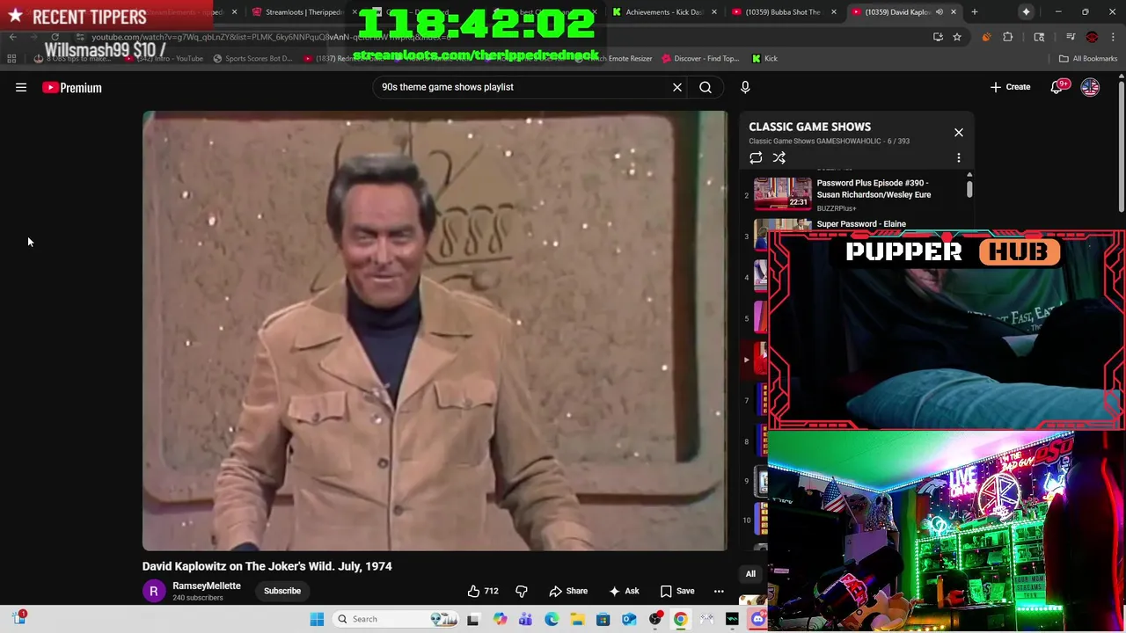
Task: Like the video with 712 likes
Action: pyautogui.click(x=483, y=591)
